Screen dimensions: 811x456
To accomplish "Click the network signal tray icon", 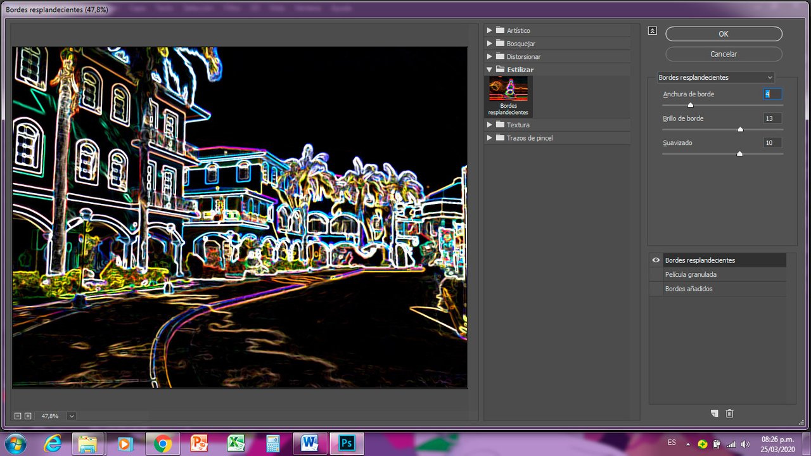I will click(731, 444).
